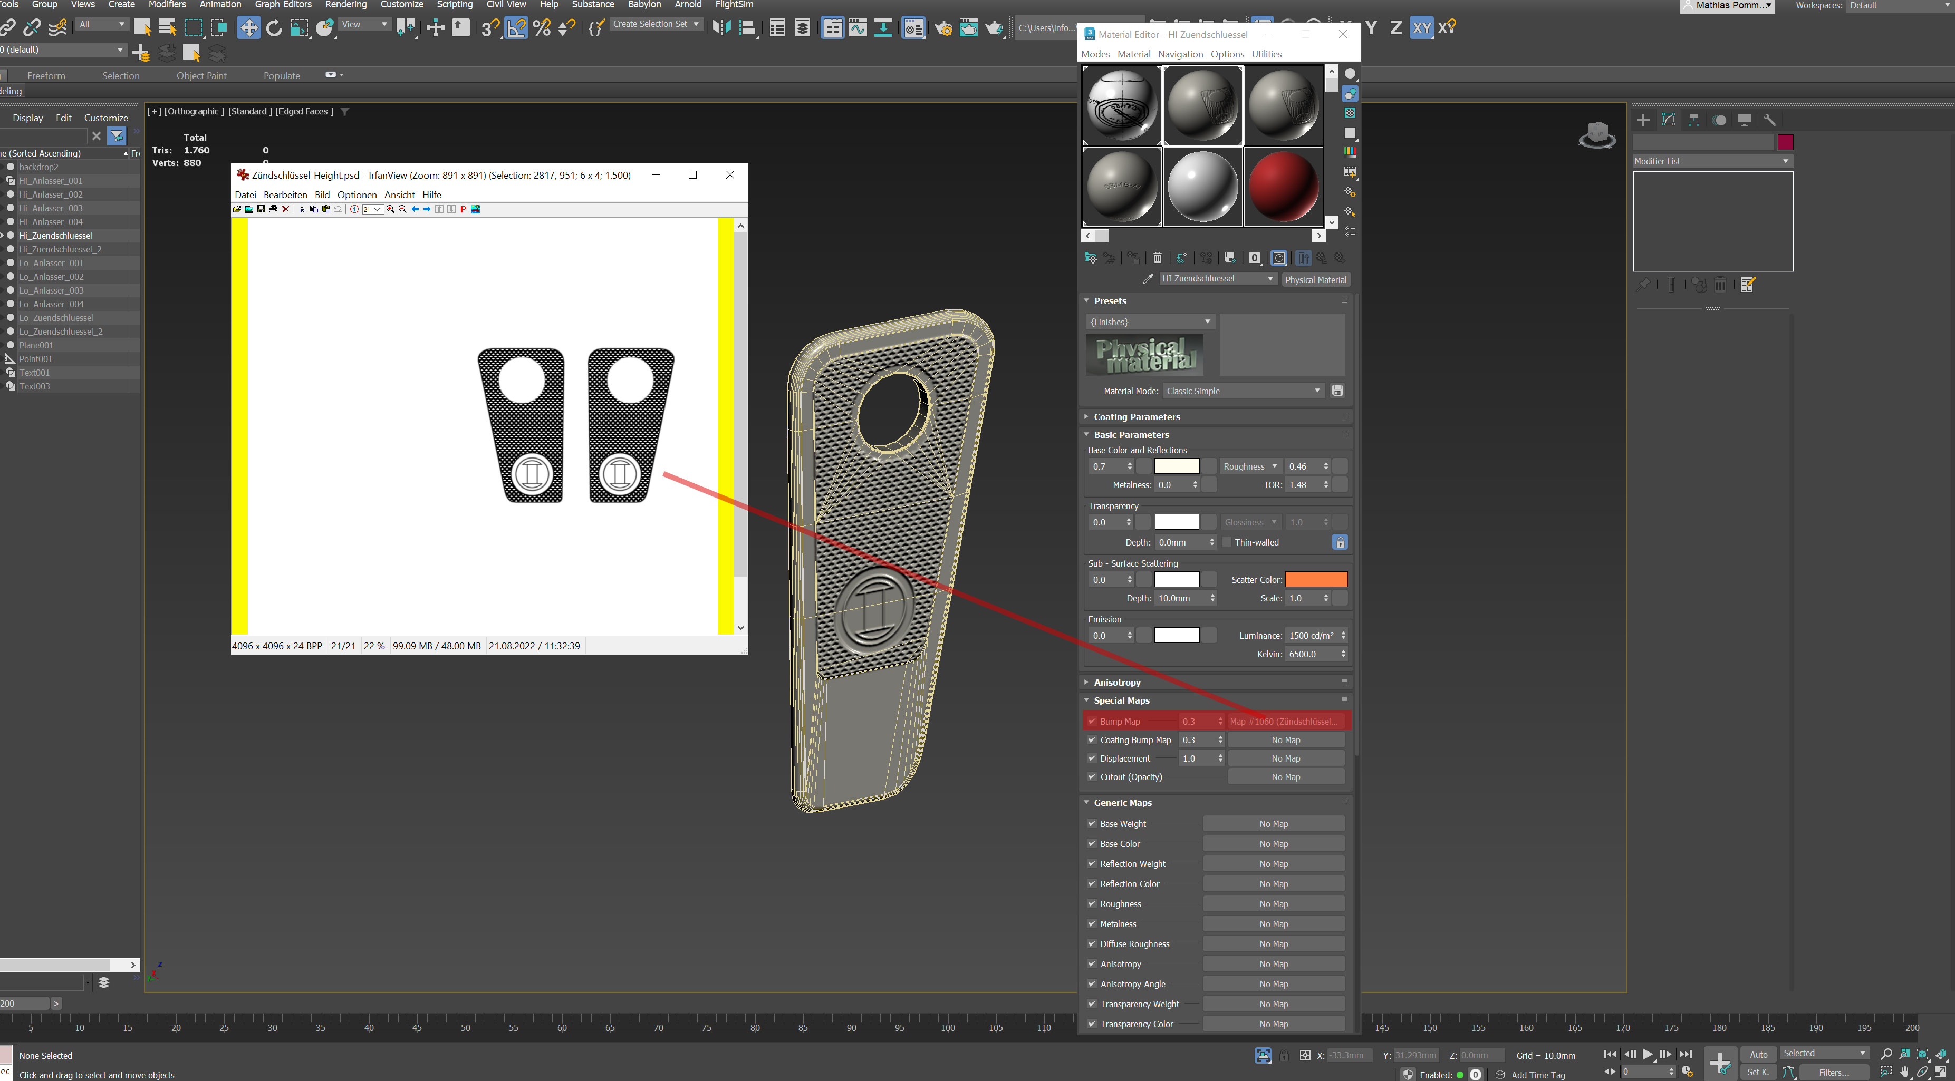This screenshot has width=1955, height=1081.
Task: Open the Render Setup dialog via teapot icon
Action: coord(944,28)
